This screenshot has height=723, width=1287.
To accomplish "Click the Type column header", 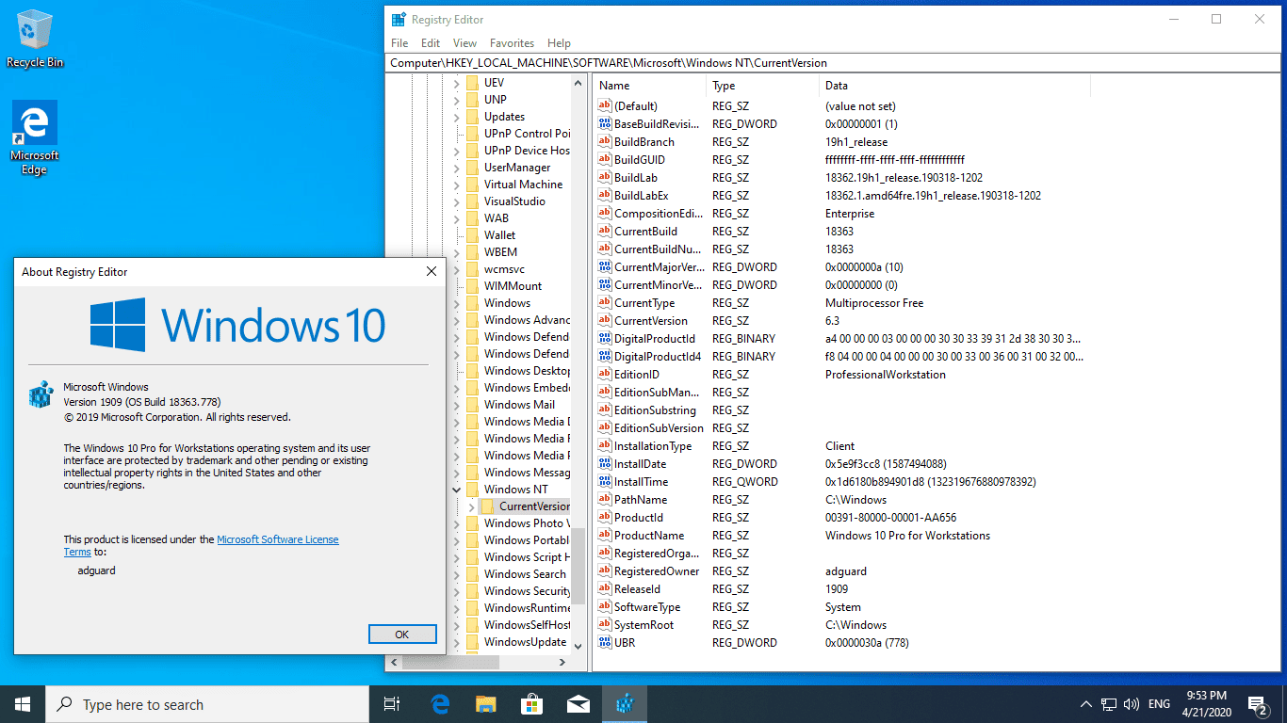I will click(x=762, y=86).
